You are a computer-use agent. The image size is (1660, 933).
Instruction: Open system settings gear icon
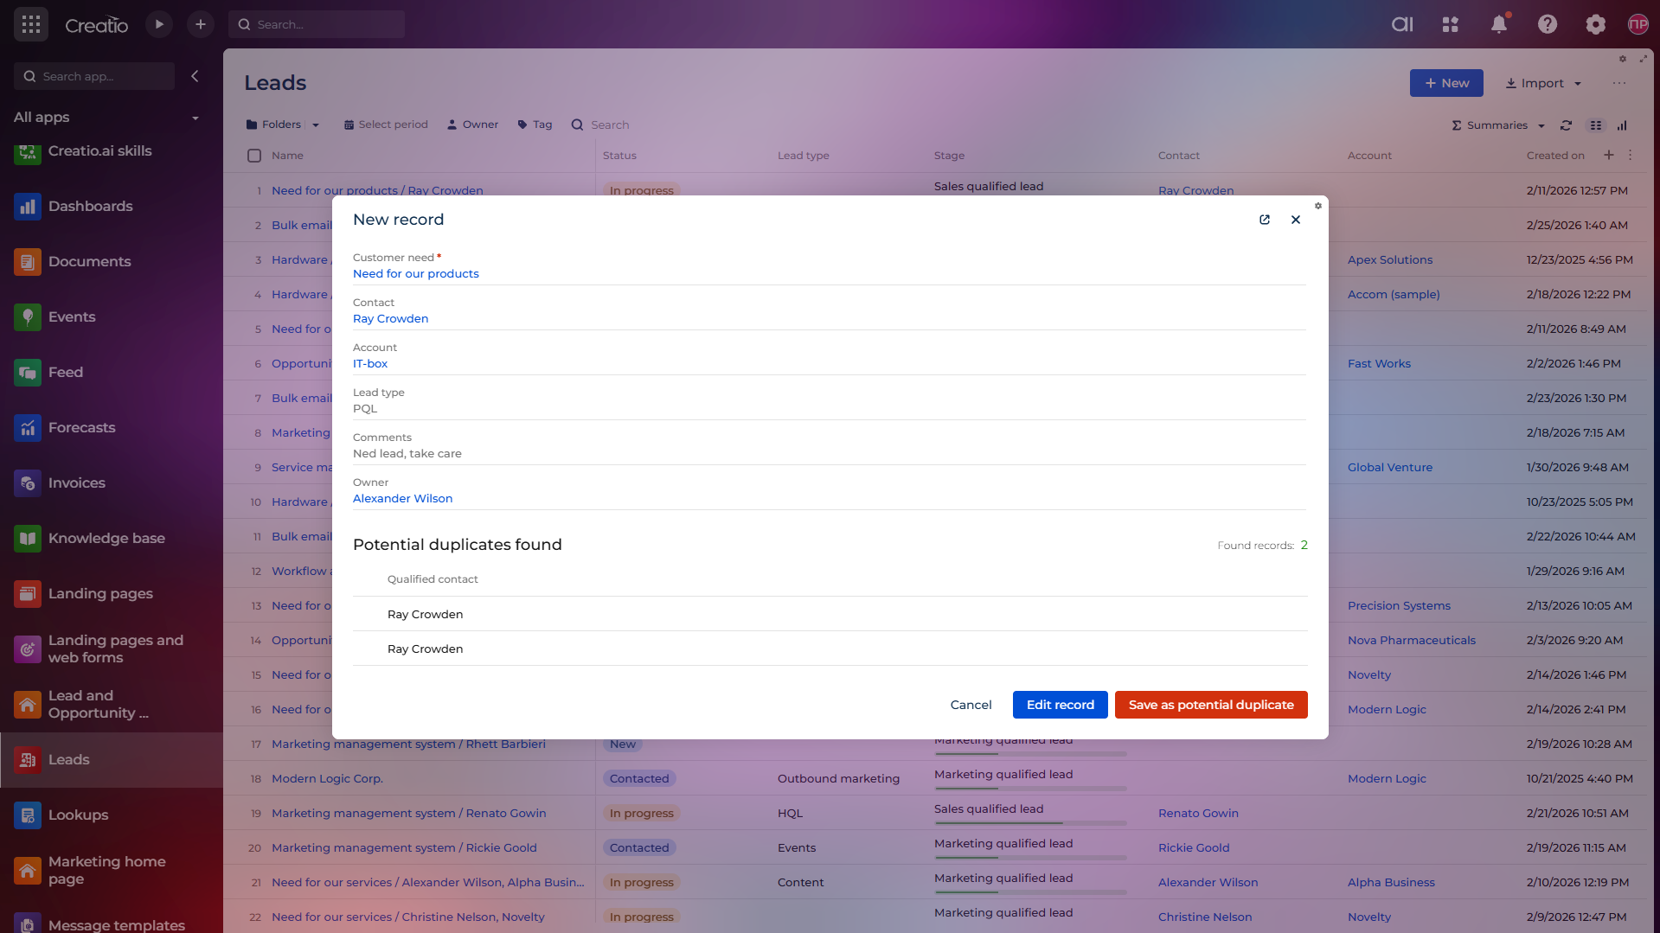pos(1595,24)
